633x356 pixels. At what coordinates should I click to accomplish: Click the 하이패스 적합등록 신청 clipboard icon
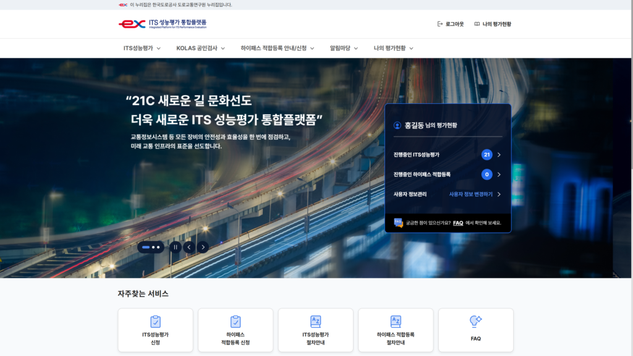236,321
